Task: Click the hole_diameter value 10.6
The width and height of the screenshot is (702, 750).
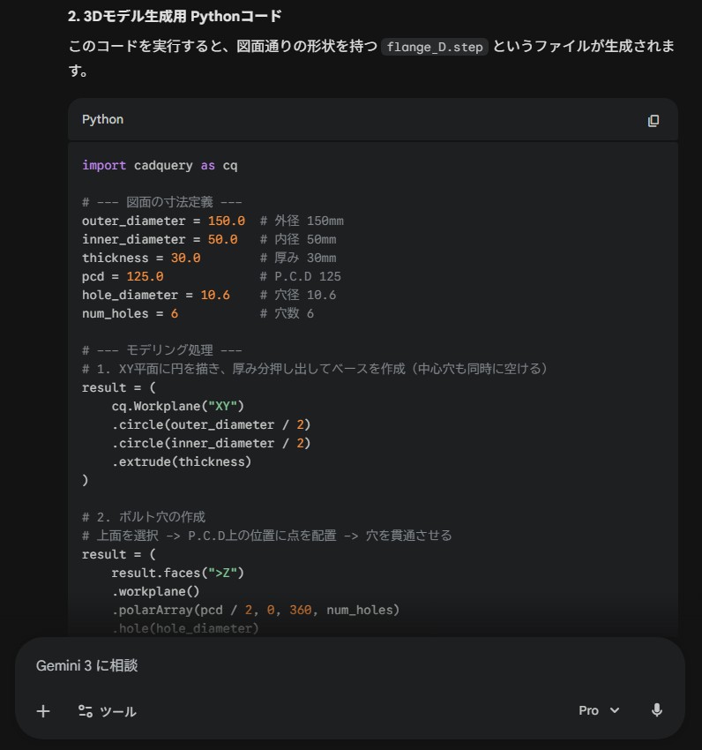Action: click(215, 295)
